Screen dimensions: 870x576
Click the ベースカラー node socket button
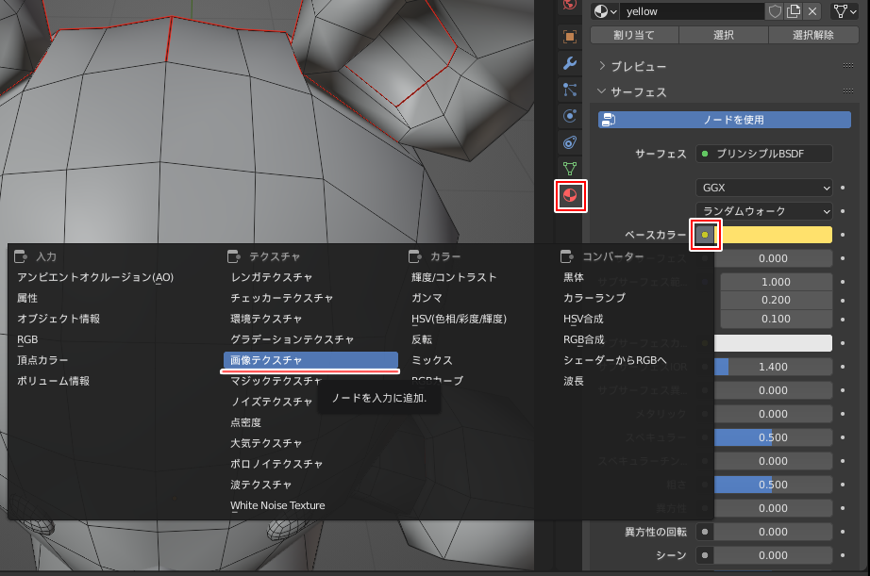(x=705, y=235)
